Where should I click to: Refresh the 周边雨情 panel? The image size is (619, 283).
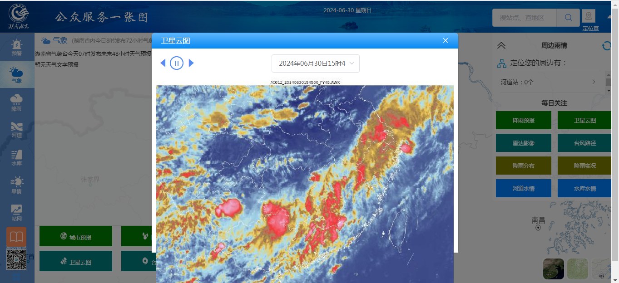pyautogui.click(x=607, y=46)
